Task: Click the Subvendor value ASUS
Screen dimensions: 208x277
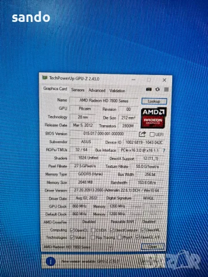Action: click(86, 142)
